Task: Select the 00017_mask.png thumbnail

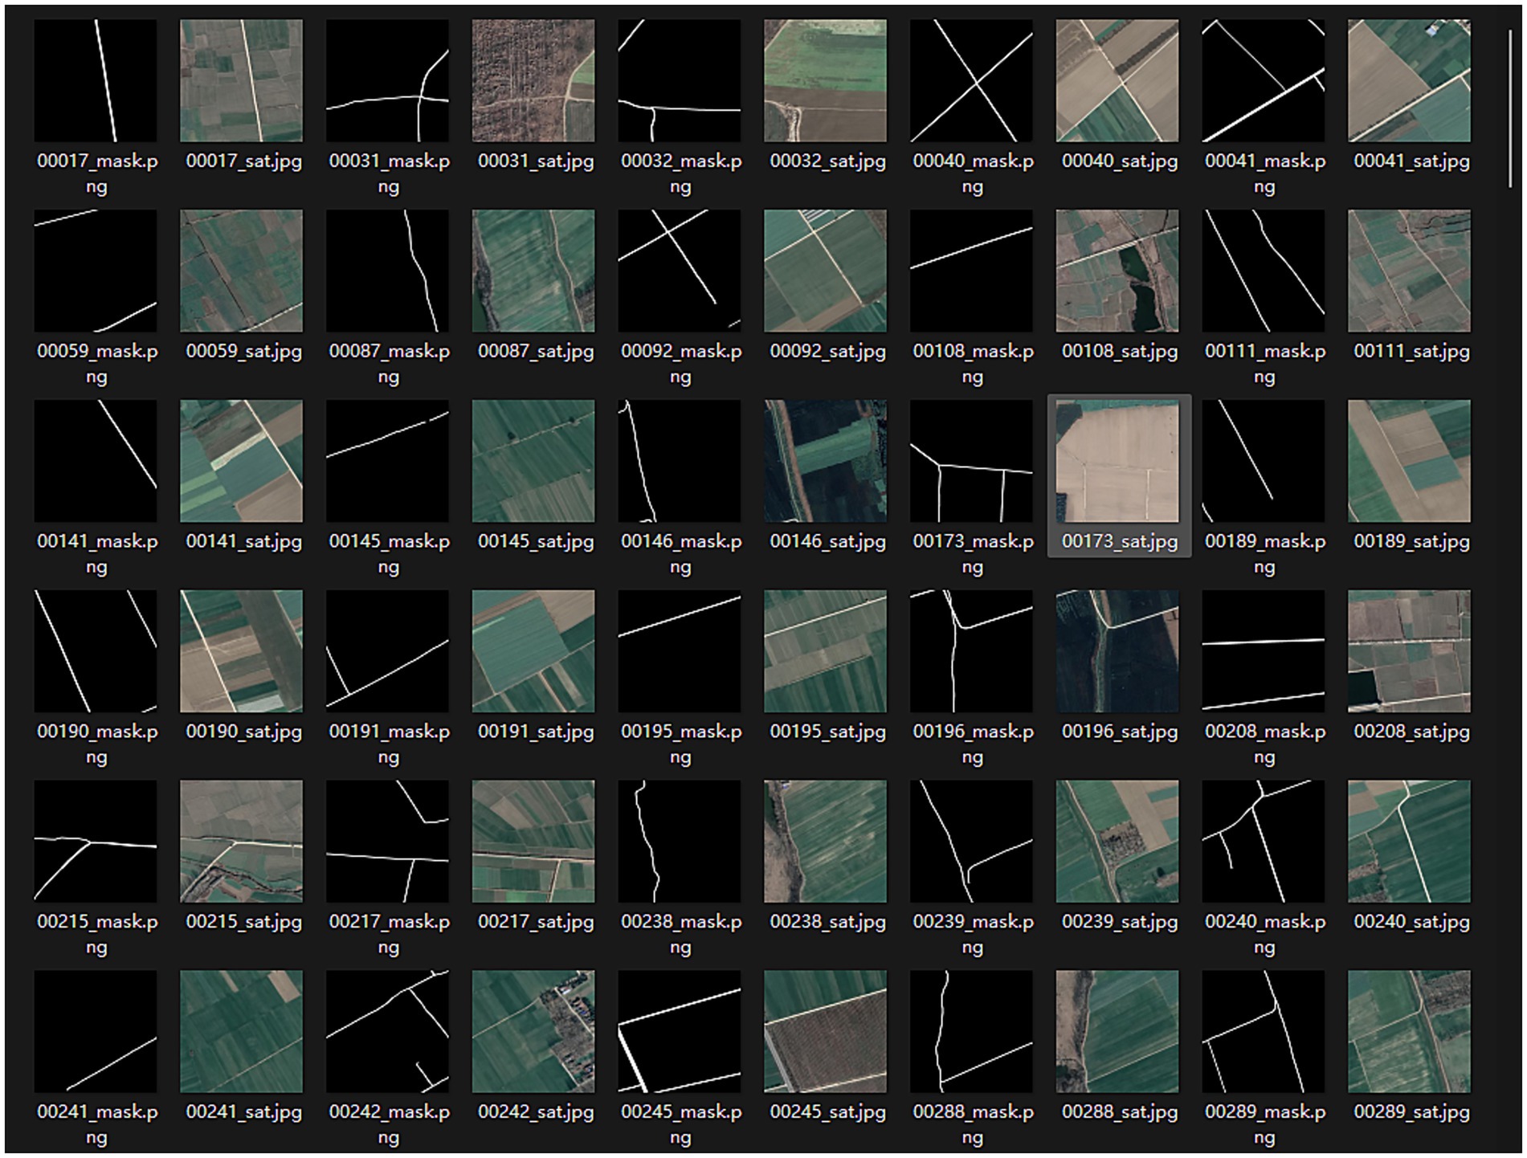Action: [x=96, y=81]
